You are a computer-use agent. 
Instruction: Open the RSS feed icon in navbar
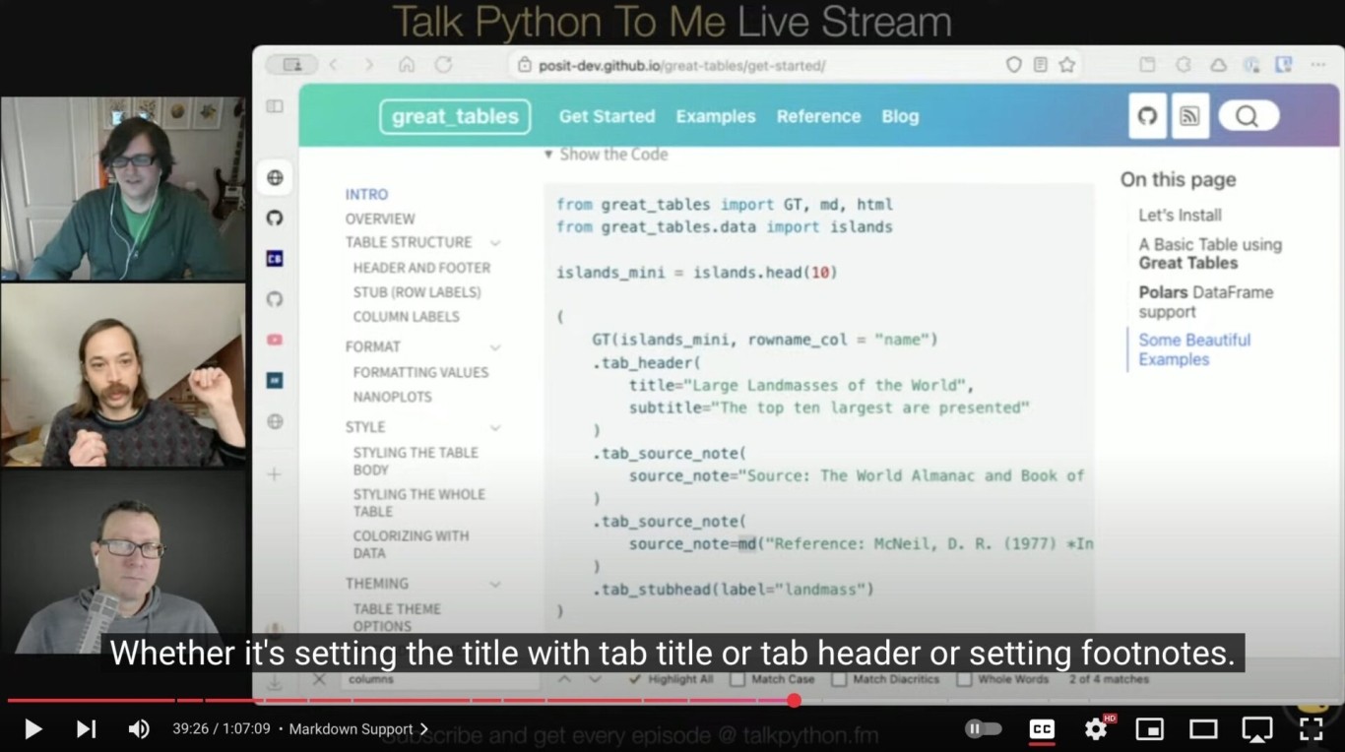click(x=1190, y=116)
